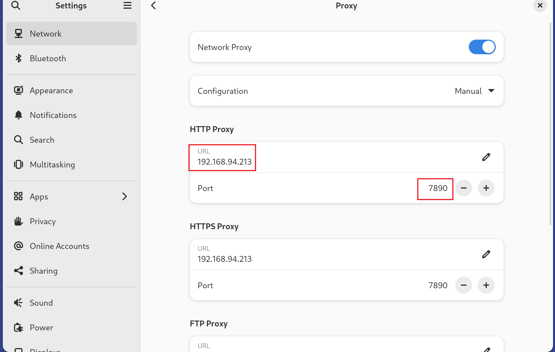Click the vertical scrollbar on the right

550,124
